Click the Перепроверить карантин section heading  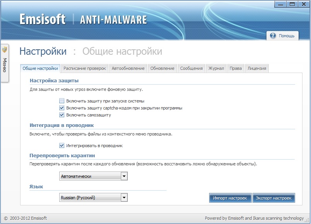coord(62,155)
